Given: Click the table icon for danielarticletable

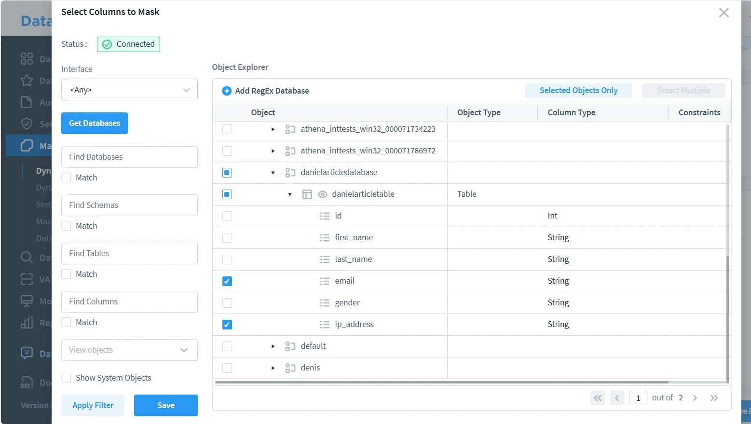Looking at the screenshot, I should tap(307, 194).
